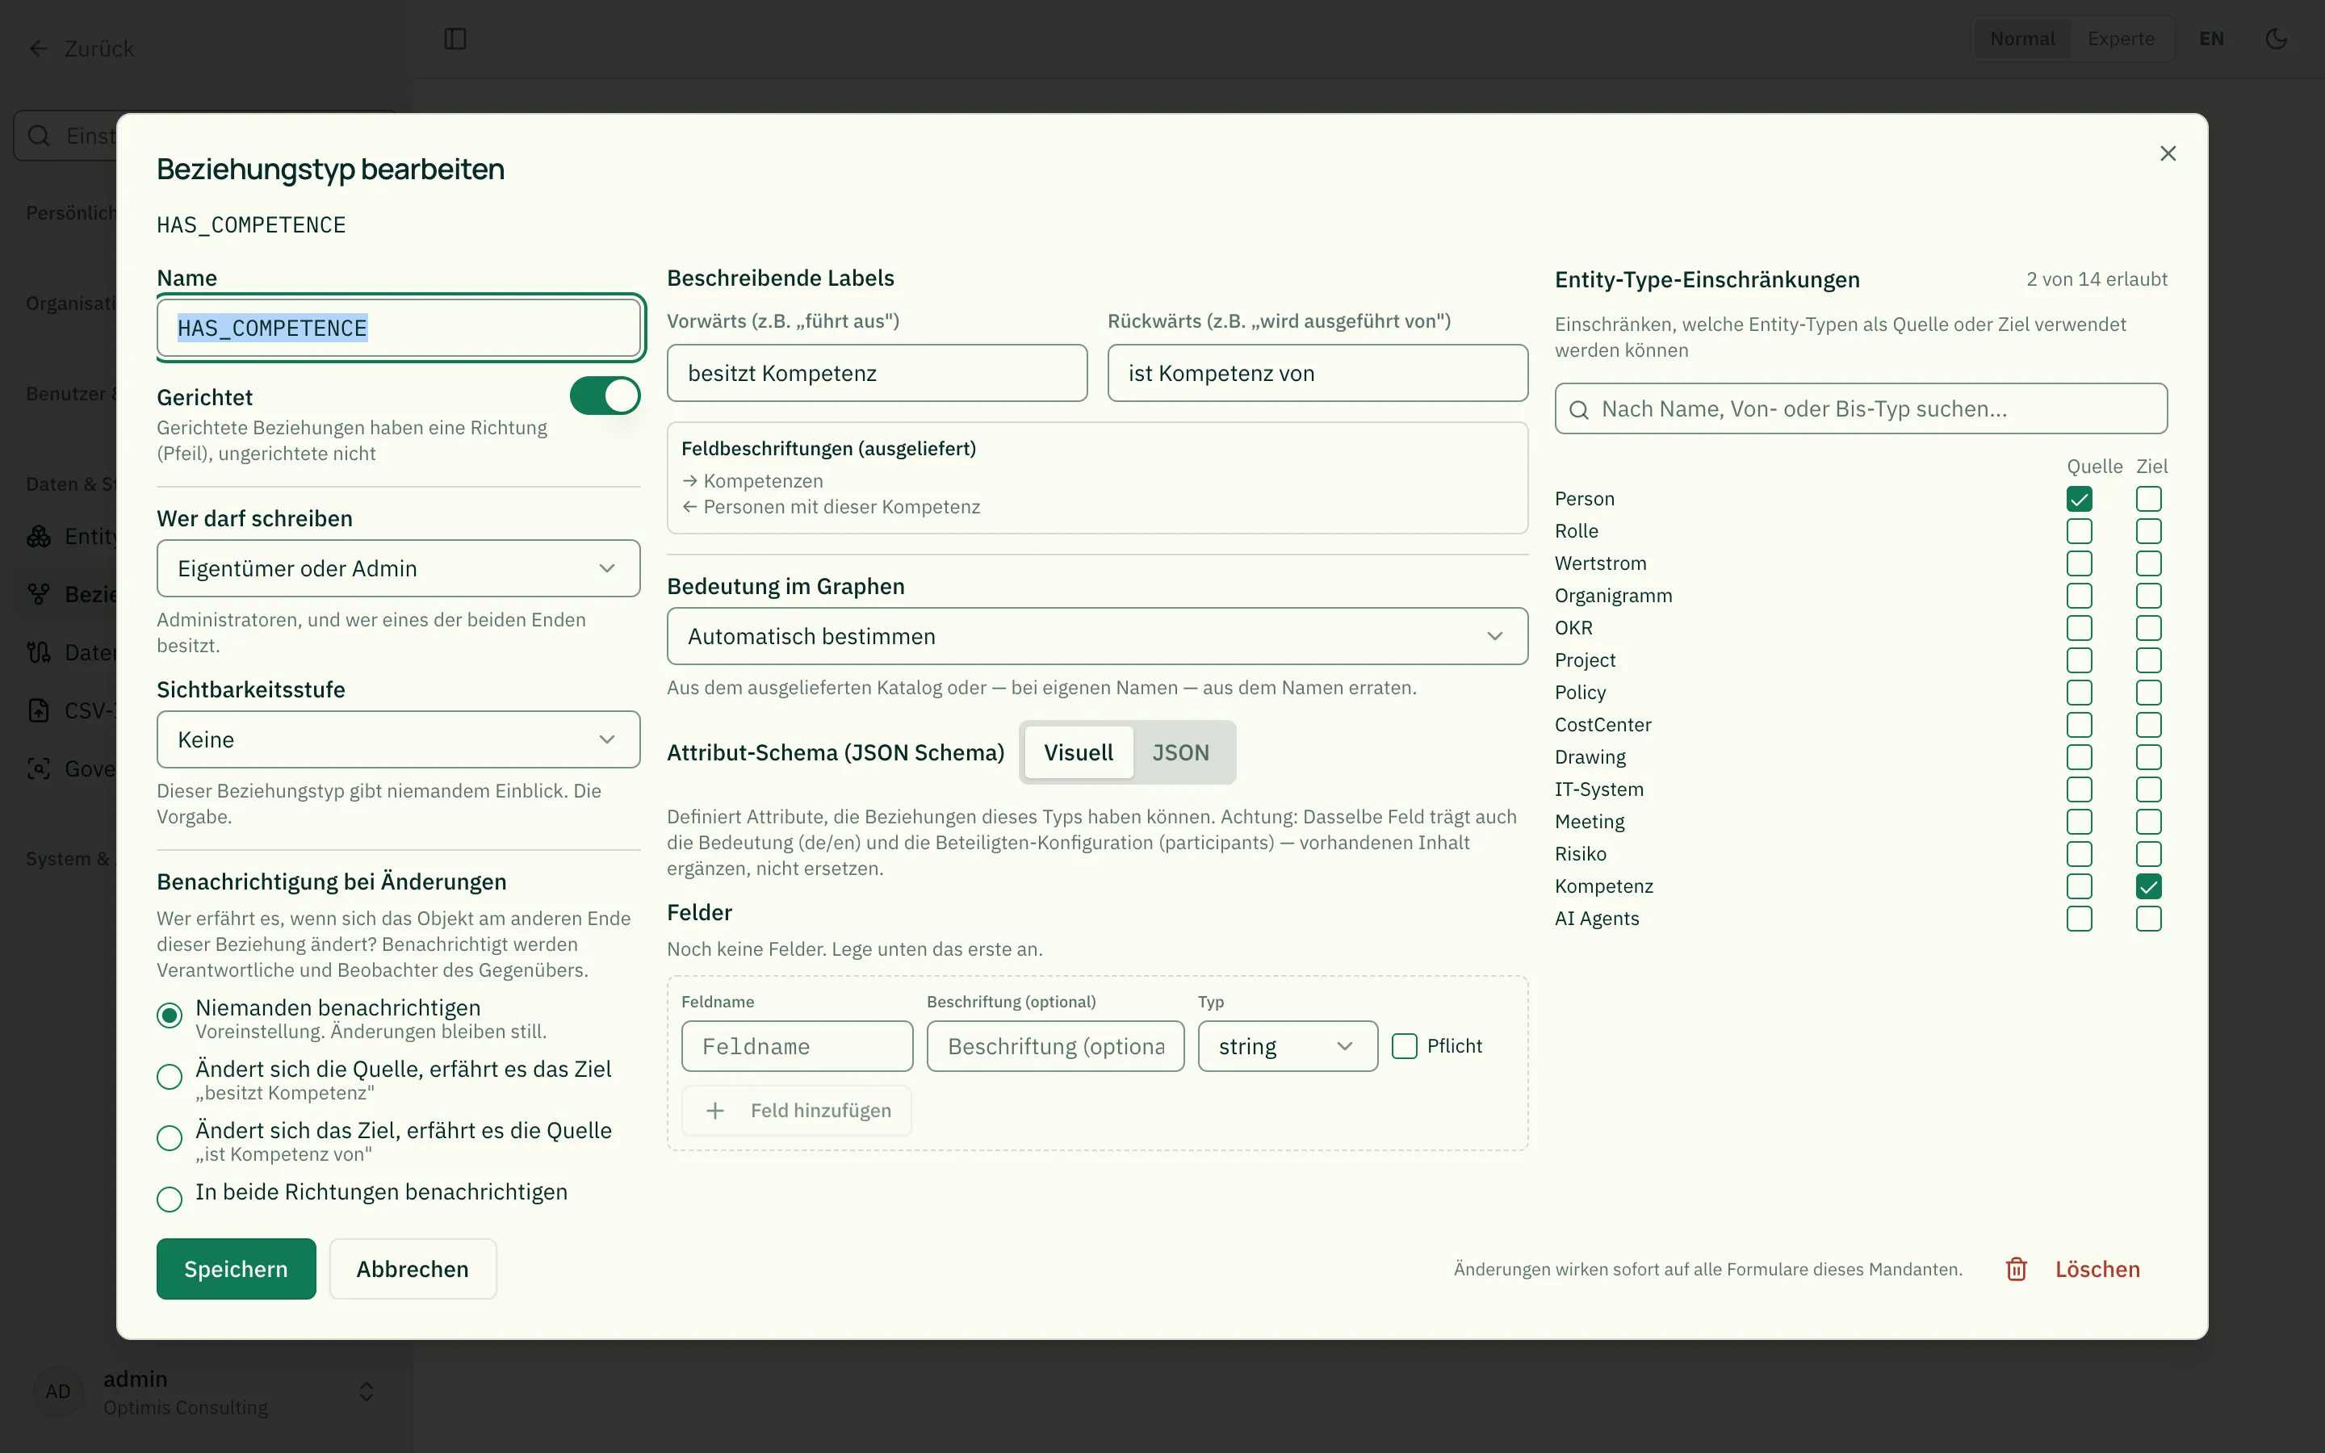Uncheck Quelle checkbox for Person
The image size is (2325, 1453).
[x=2079, y=499]
